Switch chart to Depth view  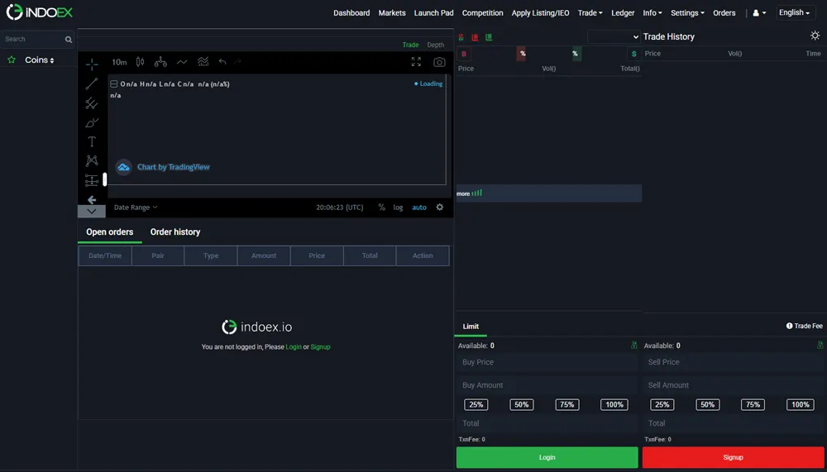(x=435, y=45)
